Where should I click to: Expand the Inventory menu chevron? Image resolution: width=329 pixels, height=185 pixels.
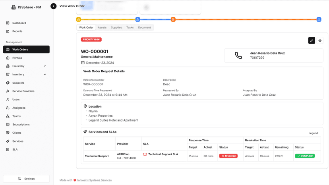click(45, 75)
